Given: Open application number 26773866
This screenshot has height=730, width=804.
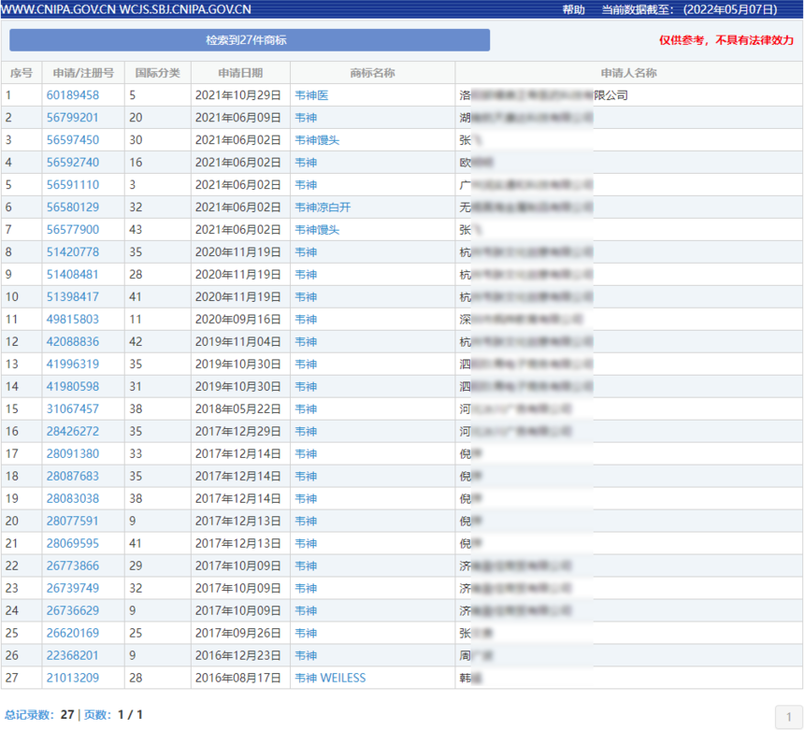Looking at the screenshot, I should point(73,565).
